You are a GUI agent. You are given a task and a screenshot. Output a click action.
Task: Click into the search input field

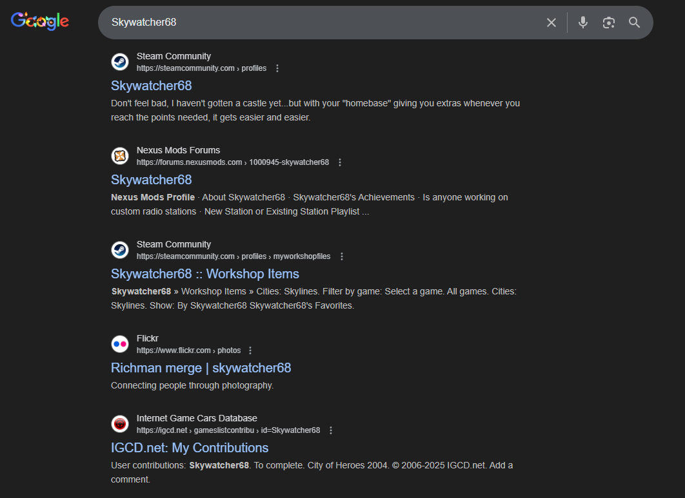(323, 23)
